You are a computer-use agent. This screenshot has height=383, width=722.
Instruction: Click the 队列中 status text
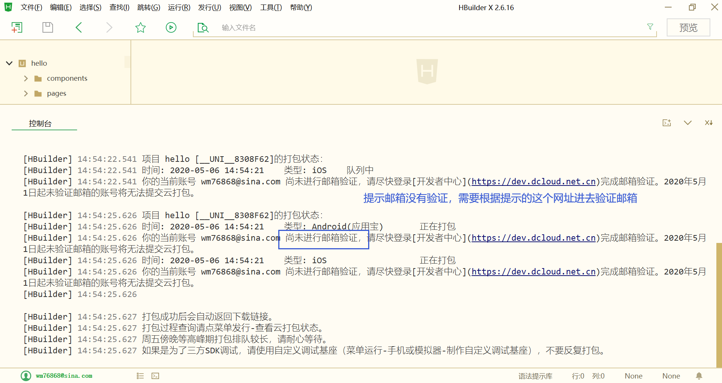click(x=360, y=170)
